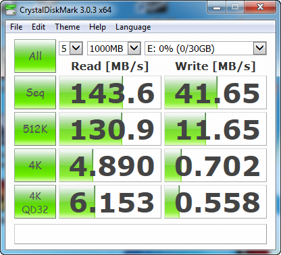Open the Edit menu
Screen dimensions: 281x255
point(39,27)
